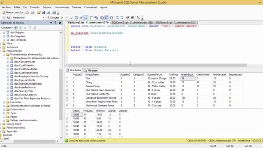The height and width of the screenshot is (148, 263).
Task: Click the Object Explorer refresh icon
Action: point(35,28)
